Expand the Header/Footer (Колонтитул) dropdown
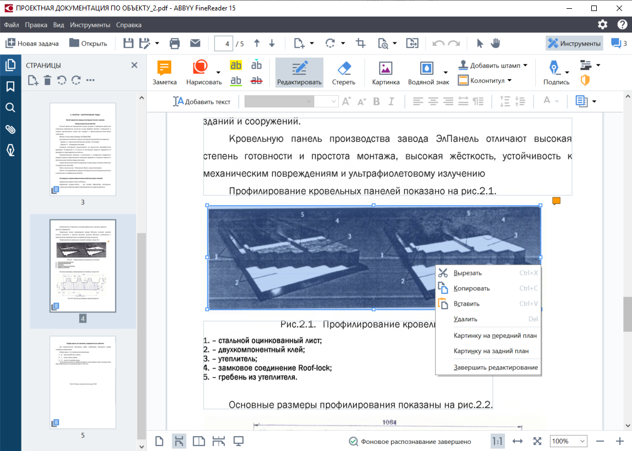This screenshot has height=451, width=632. pyautogui.click(x=509, y=80)
